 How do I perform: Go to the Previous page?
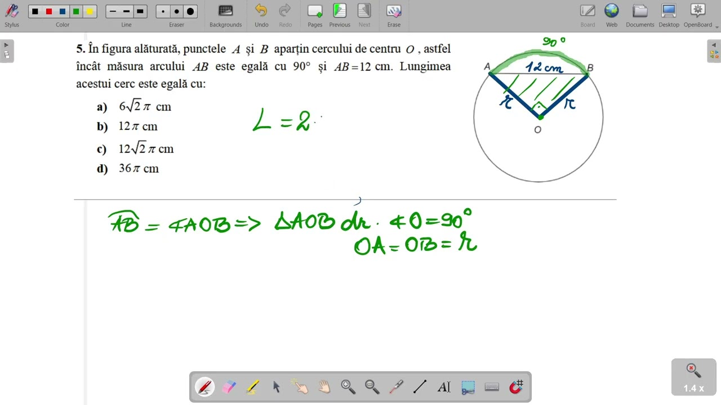pyautogui.click(x=340, y=15)
